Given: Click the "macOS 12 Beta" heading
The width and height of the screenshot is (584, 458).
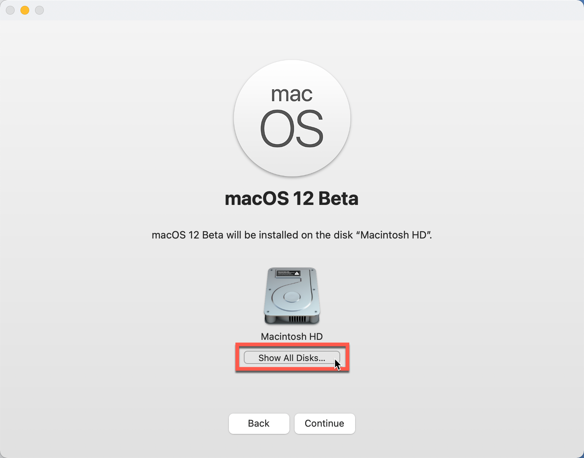Looking at the screenshot, I should point(292,199).
